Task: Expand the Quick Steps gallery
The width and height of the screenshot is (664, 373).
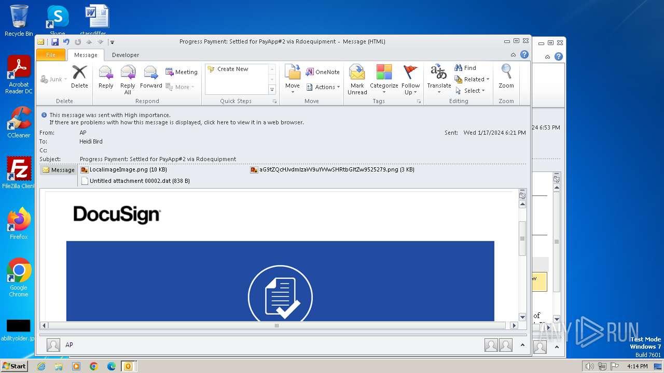Action: (x=272, y=90)
